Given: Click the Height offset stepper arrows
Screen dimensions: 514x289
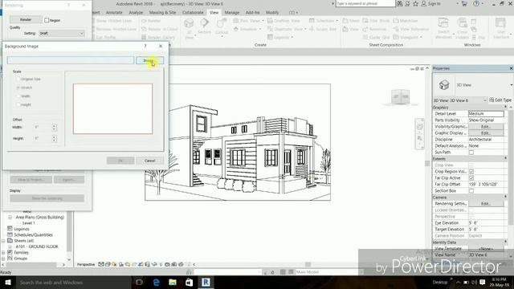Looking at the screenshot, I should click(x=54, y=139).
